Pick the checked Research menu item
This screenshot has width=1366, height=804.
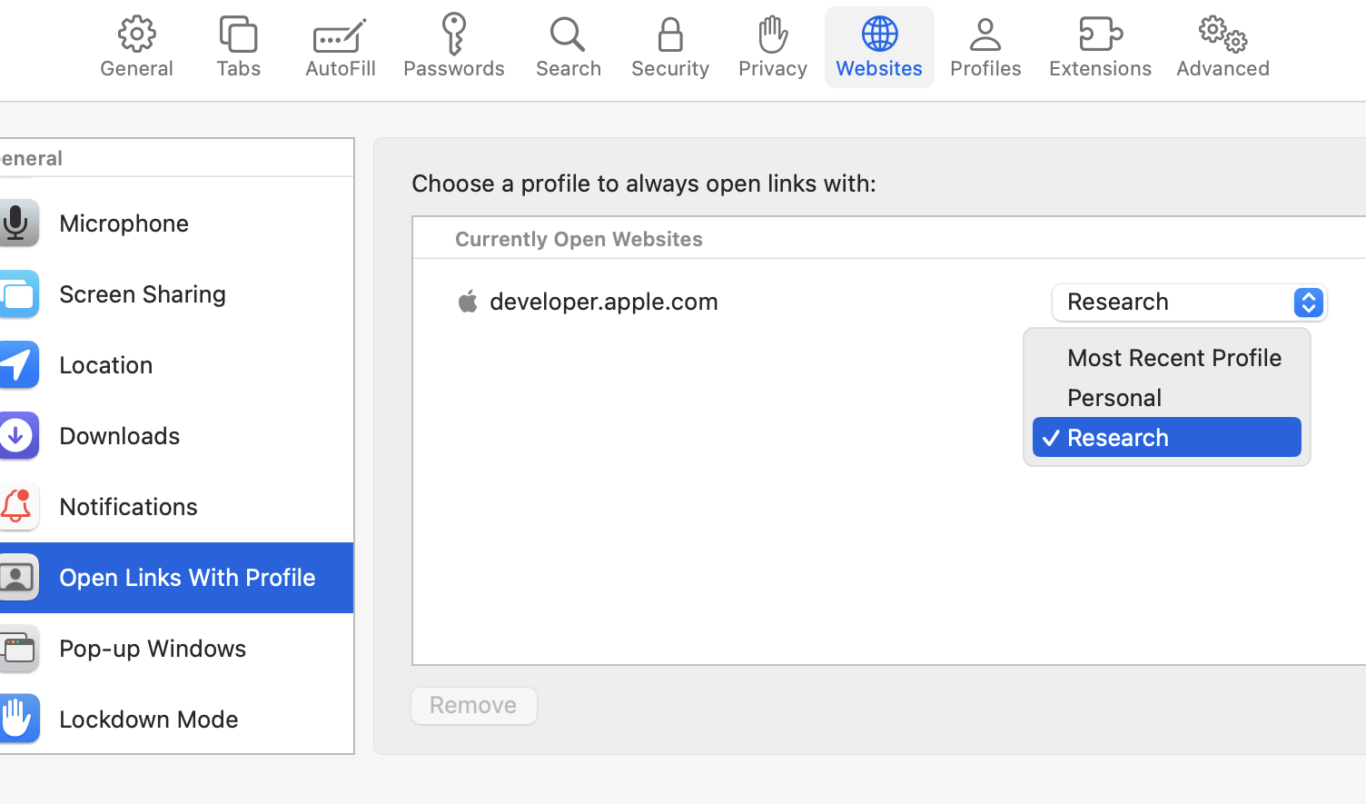click(x=1167, y=438)
